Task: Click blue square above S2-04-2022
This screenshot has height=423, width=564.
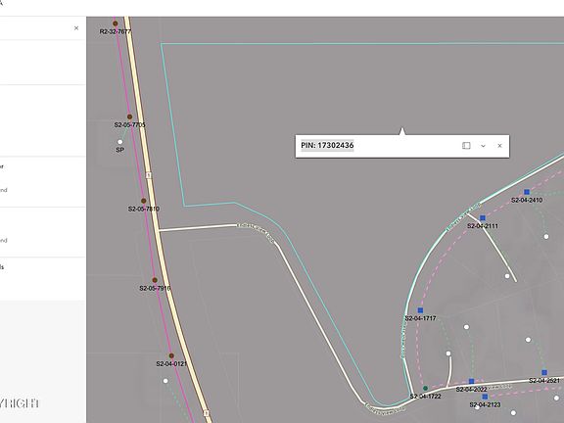Action: click(472, 381)
